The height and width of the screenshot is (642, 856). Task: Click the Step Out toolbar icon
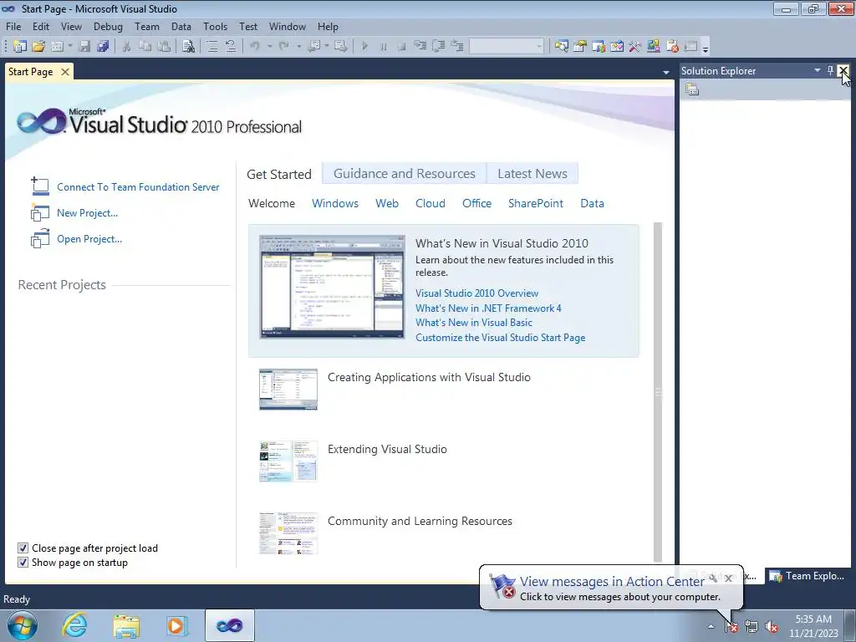(x=457, y=47)
